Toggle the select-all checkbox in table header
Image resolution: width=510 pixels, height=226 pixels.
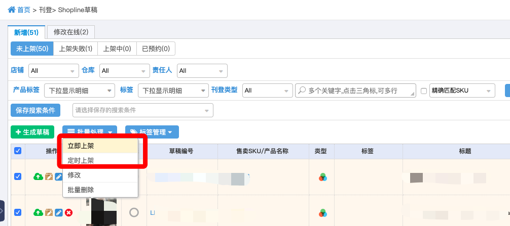18,151
